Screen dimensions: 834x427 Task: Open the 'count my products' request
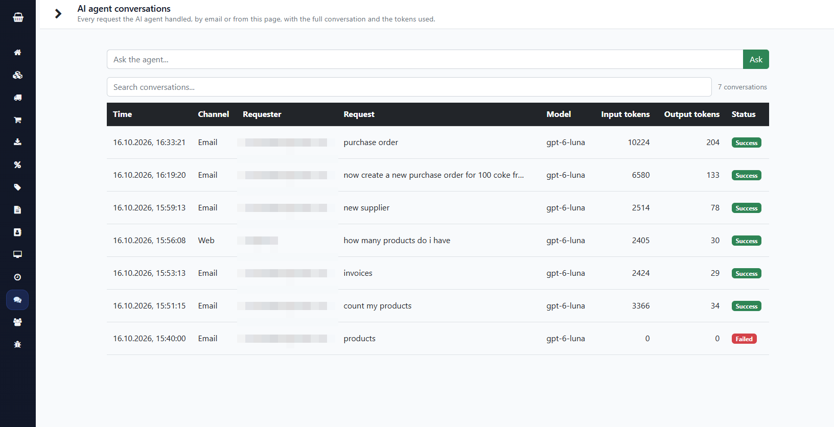378,306
